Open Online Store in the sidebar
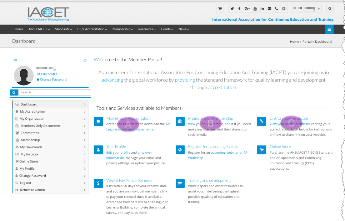This screenshot has height=221, width=345. tap(51, 161)
